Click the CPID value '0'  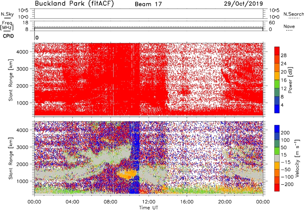point(37,38)
